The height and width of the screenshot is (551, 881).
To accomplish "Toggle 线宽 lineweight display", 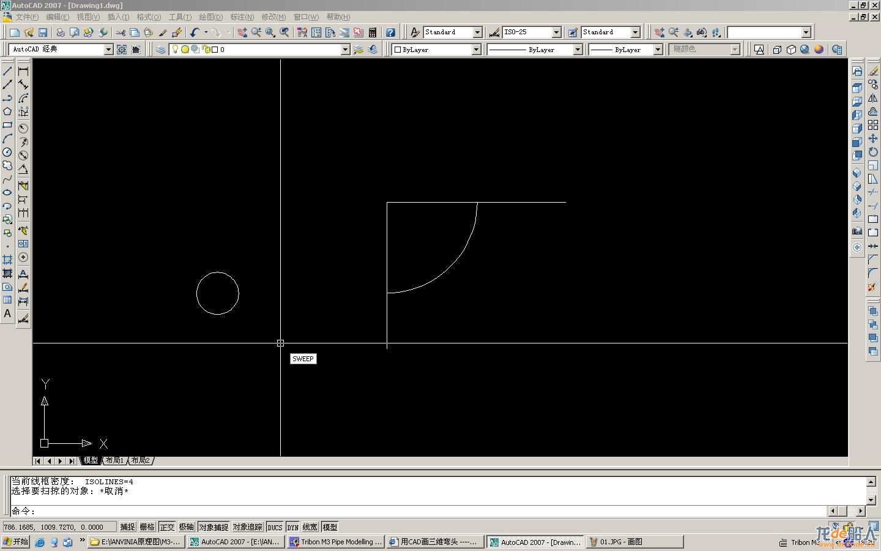I will point(310,527).
